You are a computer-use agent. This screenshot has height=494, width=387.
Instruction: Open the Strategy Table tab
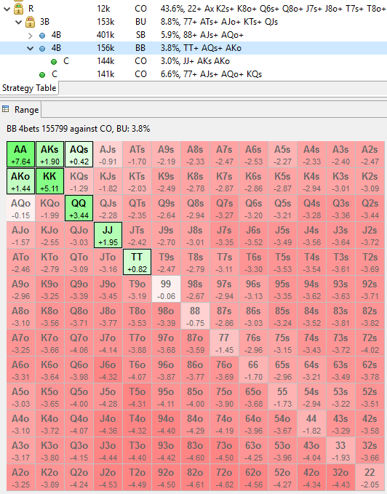click(x=29, y=88)
